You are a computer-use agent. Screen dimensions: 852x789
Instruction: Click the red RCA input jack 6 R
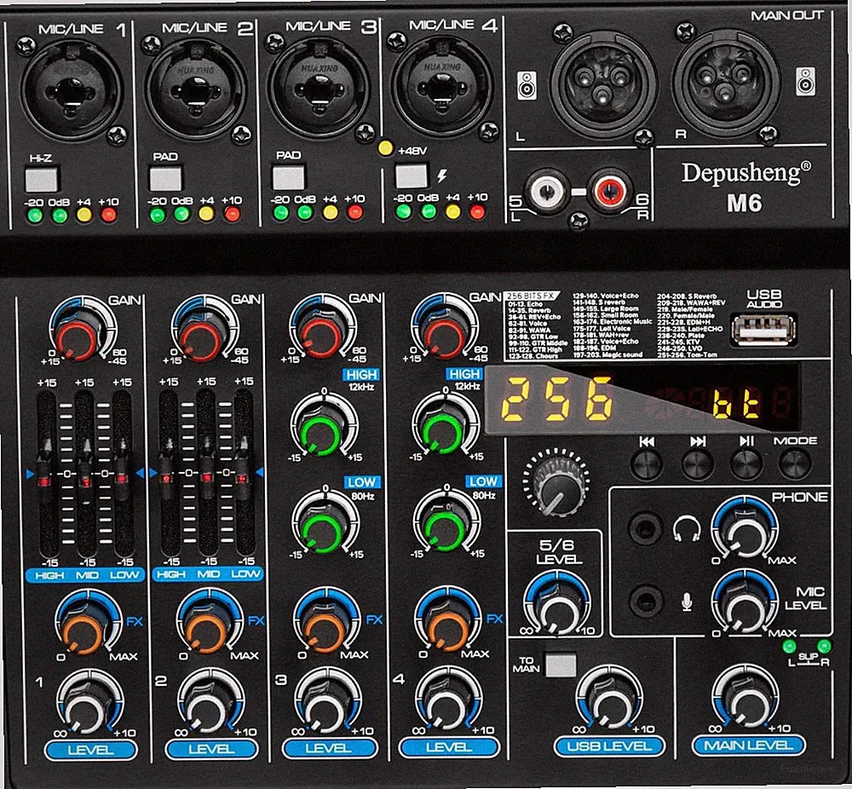pyautogui.click(x=610, y=191)
